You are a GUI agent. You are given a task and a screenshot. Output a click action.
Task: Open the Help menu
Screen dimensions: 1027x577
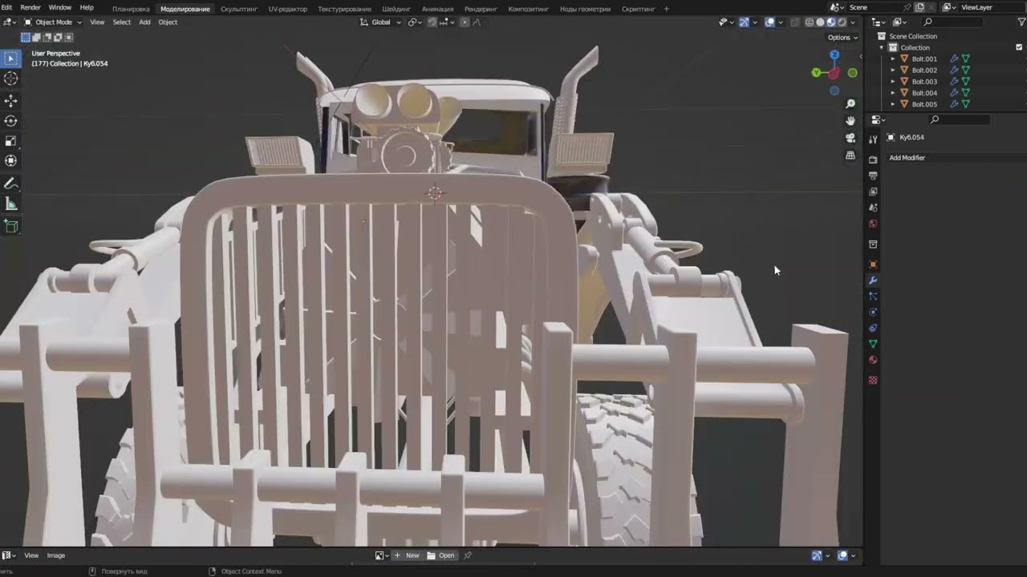[x=87, y=7]
